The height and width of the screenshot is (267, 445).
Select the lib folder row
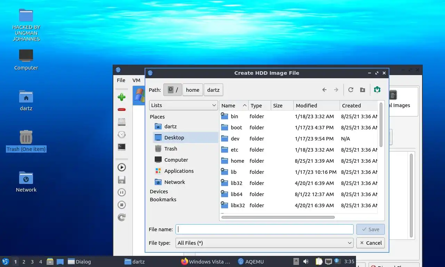[x=299, y=172]
